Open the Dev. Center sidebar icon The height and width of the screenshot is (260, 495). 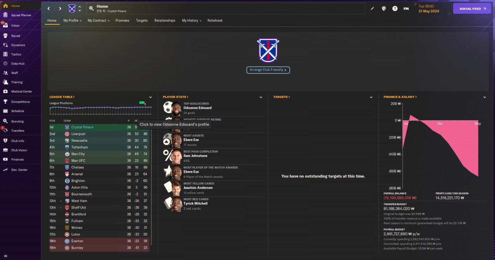[x=5, y=170]
